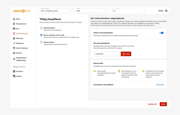Copy the company code with Kopi
This screenshot has height=115, width=180.
coord(126,54)
